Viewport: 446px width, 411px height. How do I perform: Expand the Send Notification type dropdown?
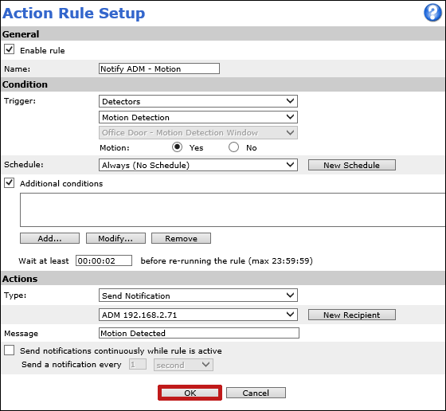[x=198, y=296]
